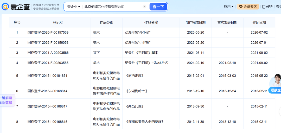Expand the 应用 dropdown menu
Image resolution: width=281 pixels, height=133 pixels.
pyautogui.click(x=228, y=7)
